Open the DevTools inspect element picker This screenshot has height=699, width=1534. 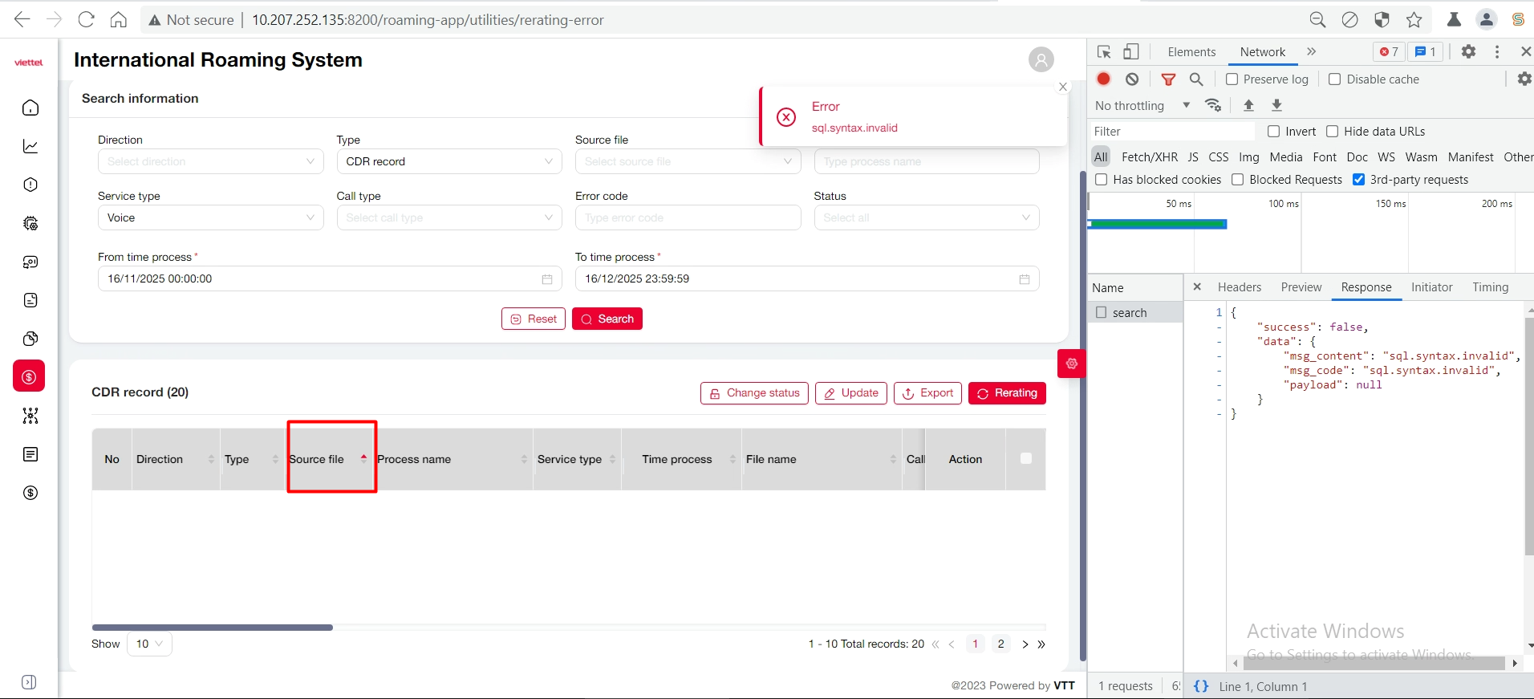point(1104,52)
